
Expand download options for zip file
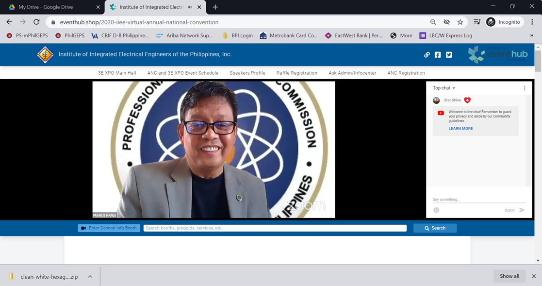pos(90,277)
